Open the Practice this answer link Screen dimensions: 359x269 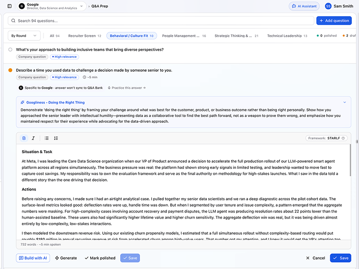coord(128,88)
